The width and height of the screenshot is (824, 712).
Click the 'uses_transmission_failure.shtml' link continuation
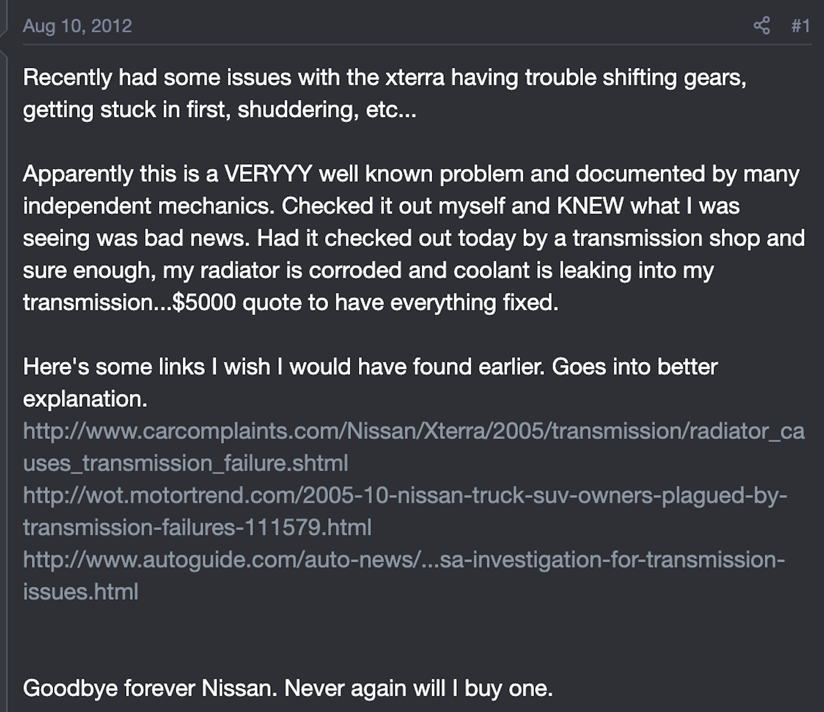click(186, 463)
